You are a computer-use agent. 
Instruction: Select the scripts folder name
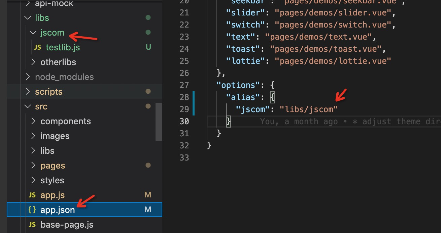tap(49, 92)
